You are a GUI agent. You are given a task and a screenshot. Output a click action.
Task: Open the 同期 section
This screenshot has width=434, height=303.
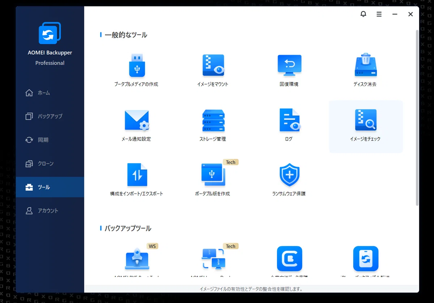[x=50, y=140]
